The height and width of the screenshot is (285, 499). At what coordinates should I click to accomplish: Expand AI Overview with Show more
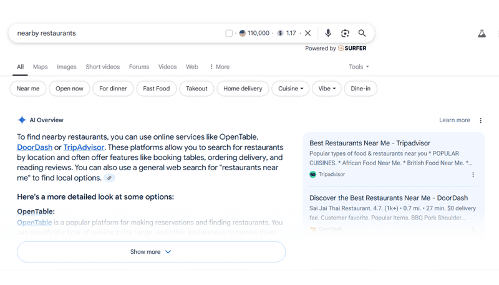(151, 251)
